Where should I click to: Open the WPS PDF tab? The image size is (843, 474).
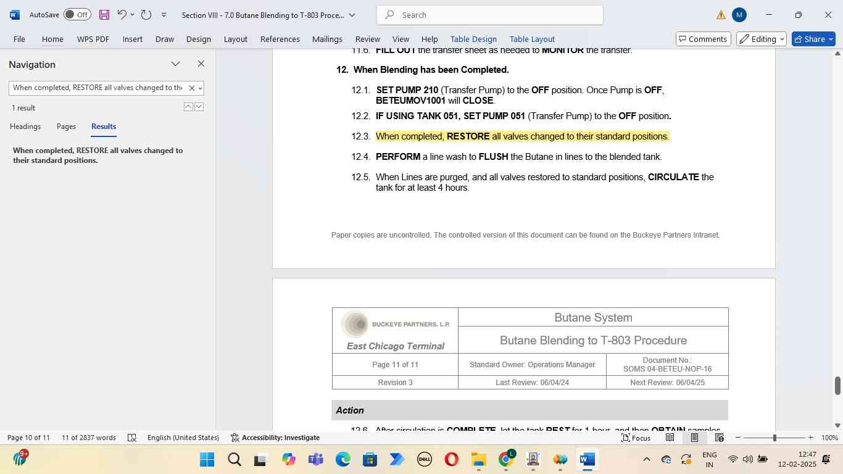pyautogui.click(x=93, y=39)
